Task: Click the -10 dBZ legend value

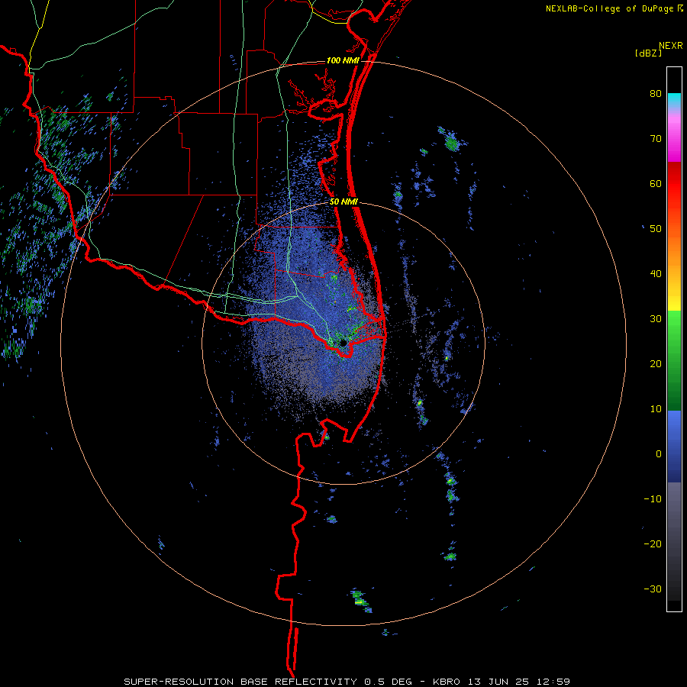Action: [653, 499]
